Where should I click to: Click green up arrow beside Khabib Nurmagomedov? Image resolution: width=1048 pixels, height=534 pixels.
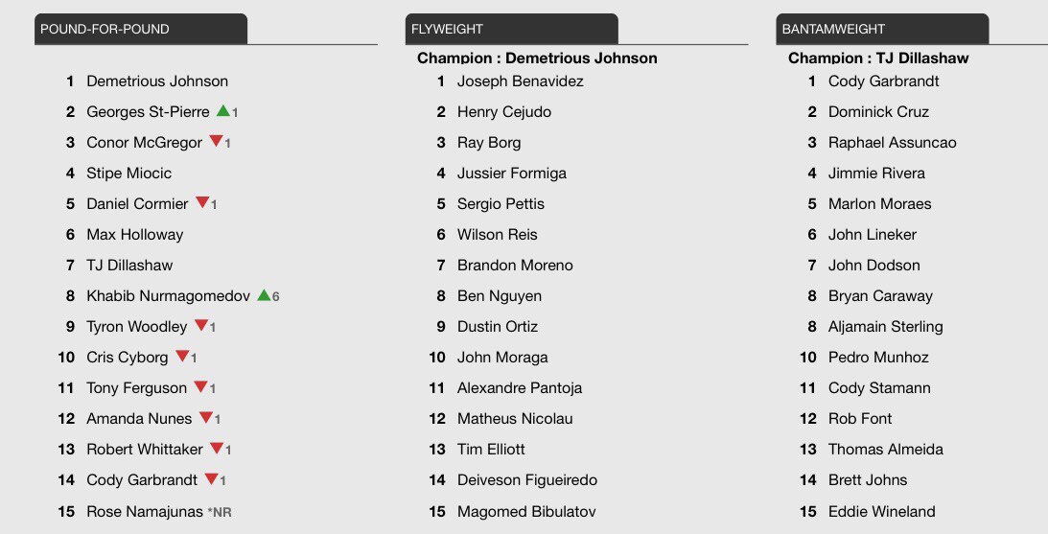click(264, 294)
